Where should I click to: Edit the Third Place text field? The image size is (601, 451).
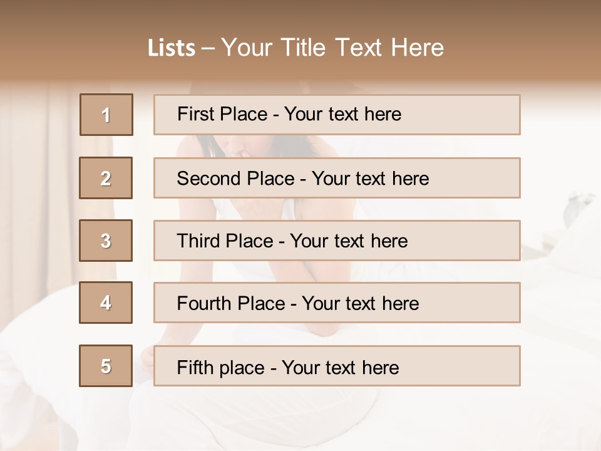click(337, 241)
